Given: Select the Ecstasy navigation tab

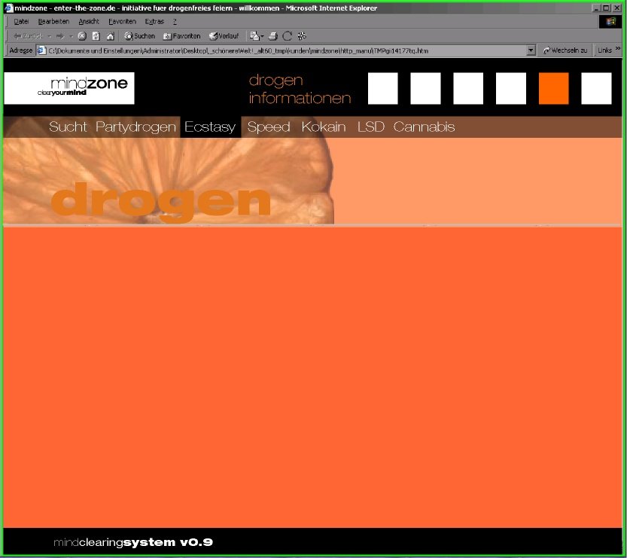Looking at the screenshot, I should pyautogui.click(x=210, y=127).
